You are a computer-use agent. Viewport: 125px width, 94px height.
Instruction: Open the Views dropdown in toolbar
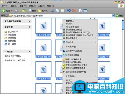(86, 11)
